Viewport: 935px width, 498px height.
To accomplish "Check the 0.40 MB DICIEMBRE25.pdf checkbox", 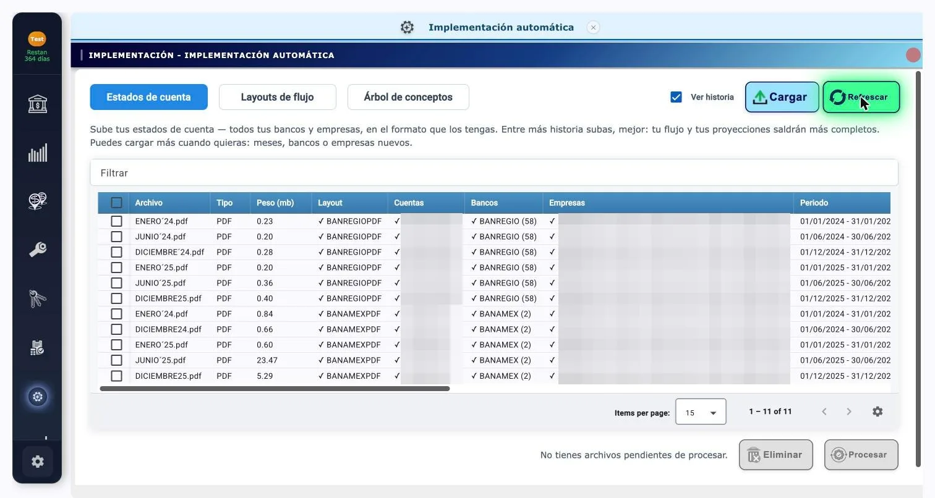I will 116,298.
